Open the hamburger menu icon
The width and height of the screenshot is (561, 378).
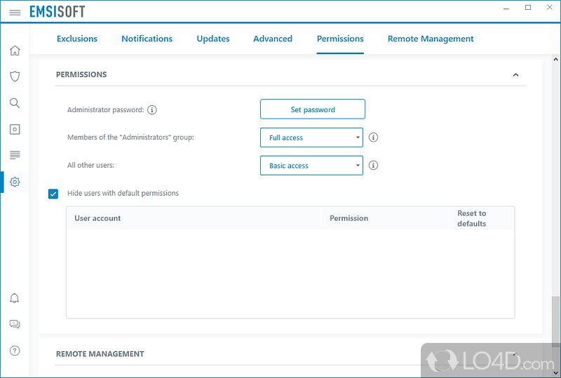(x=15, y=12)
